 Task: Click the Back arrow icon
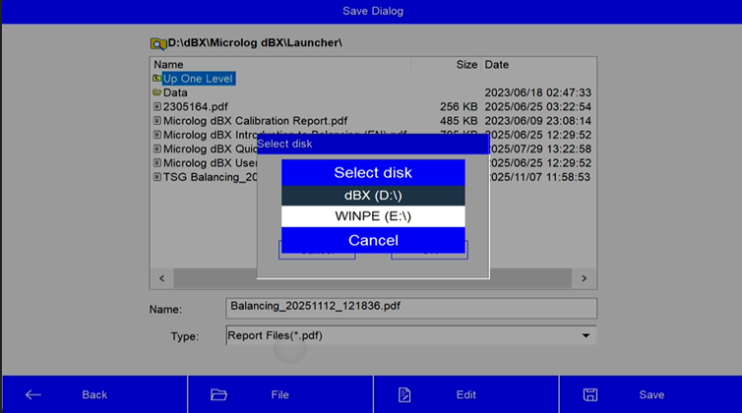[33, 394]
